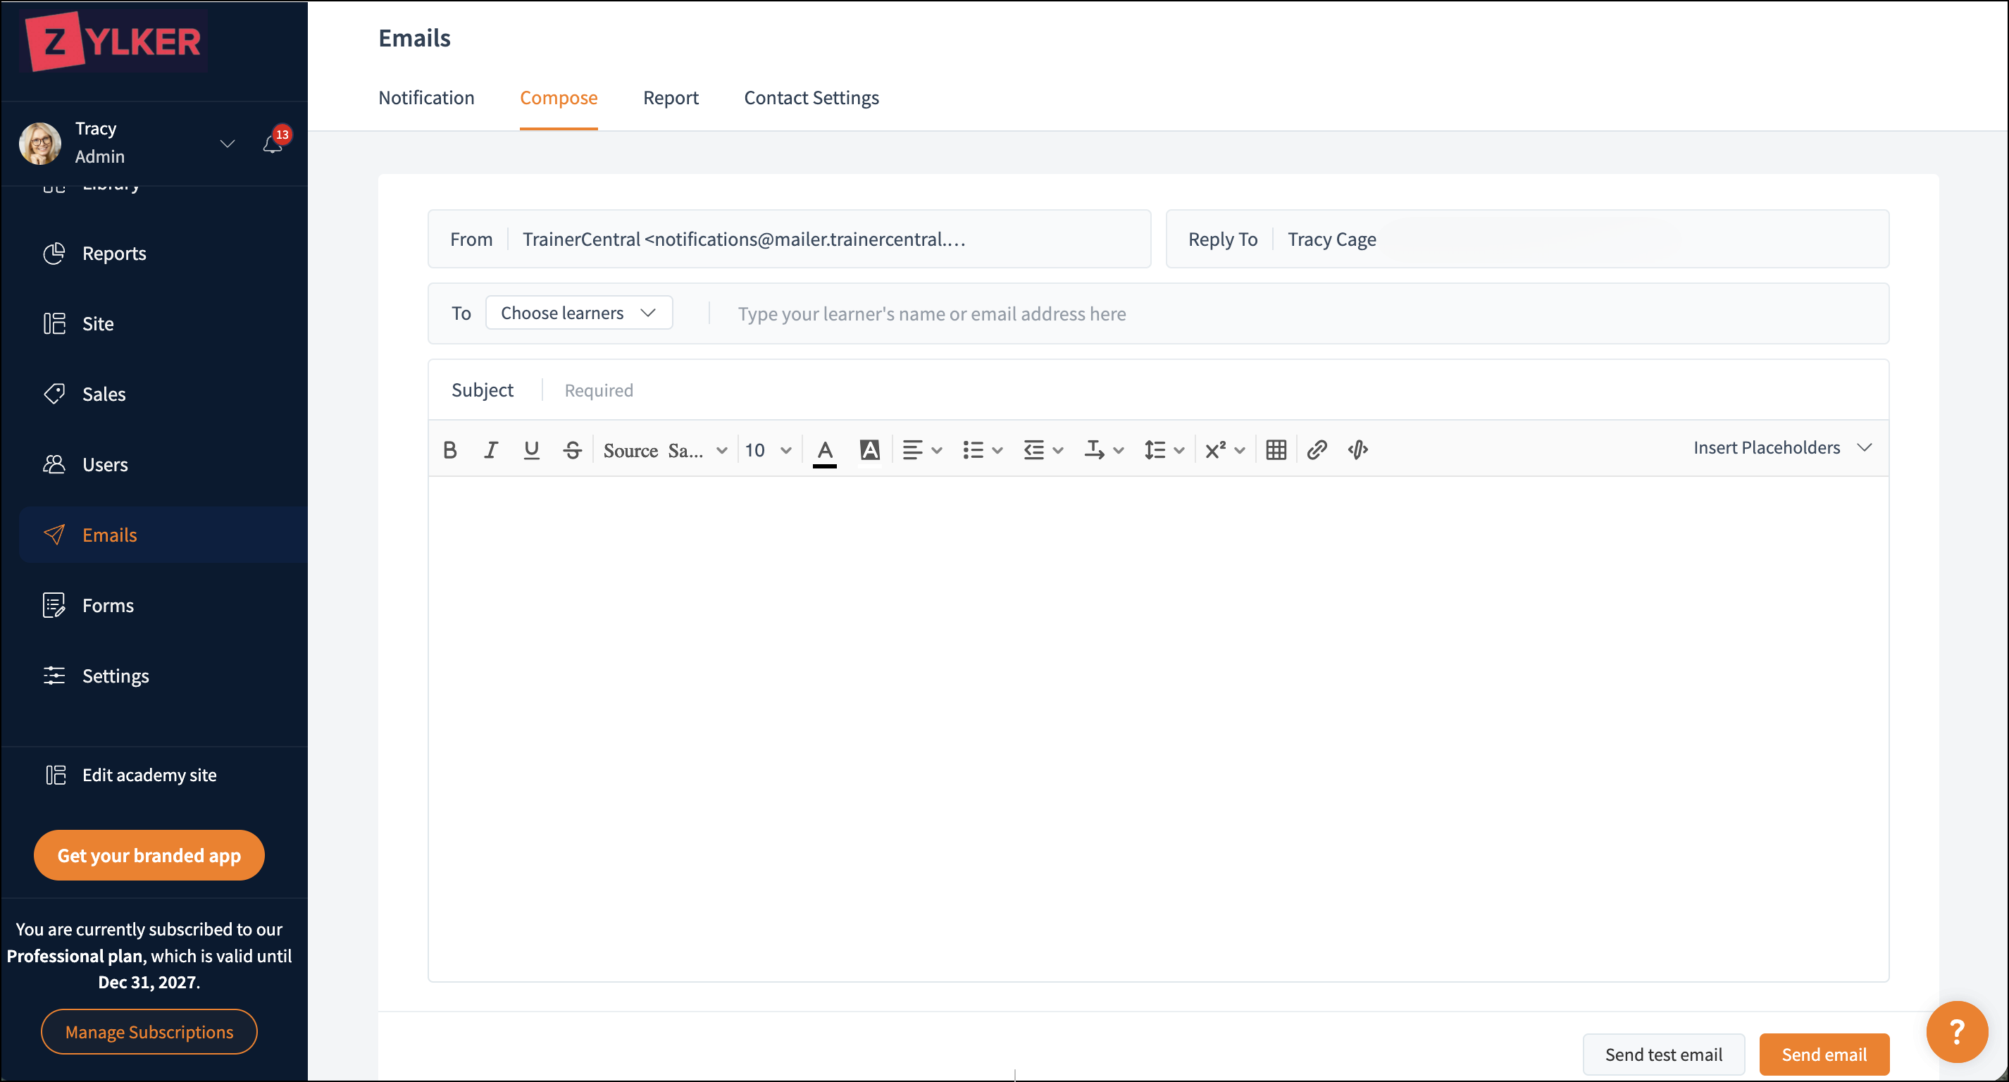
Task: Open the font size 10 dropdown
Action: (x=769, y=450)
